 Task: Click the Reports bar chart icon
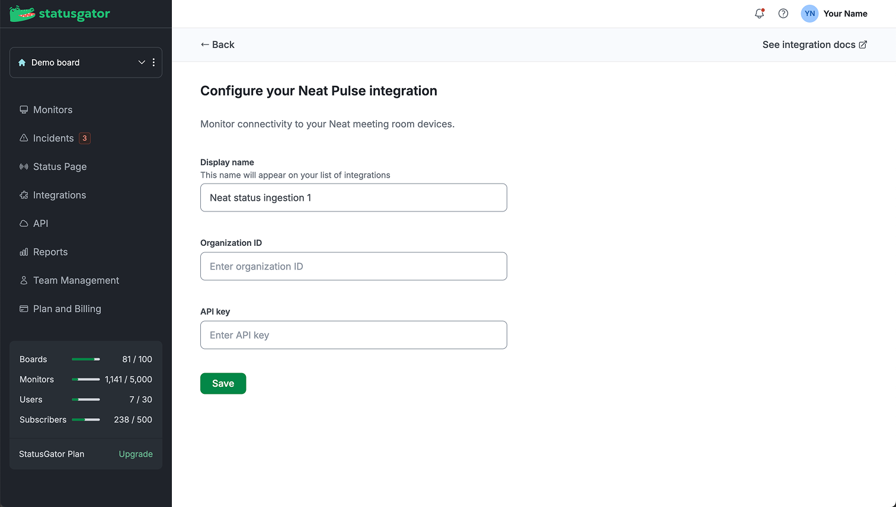[24, 252]
